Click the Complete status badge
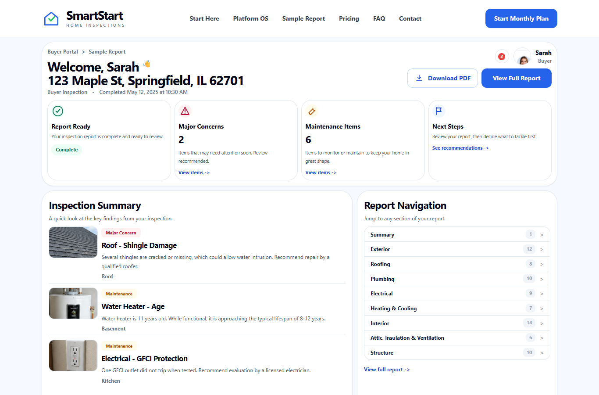599x395 pixels. point(67,150)
